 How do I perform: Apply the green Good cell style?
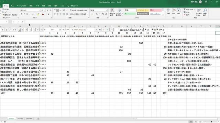click(x=130, y=14)
